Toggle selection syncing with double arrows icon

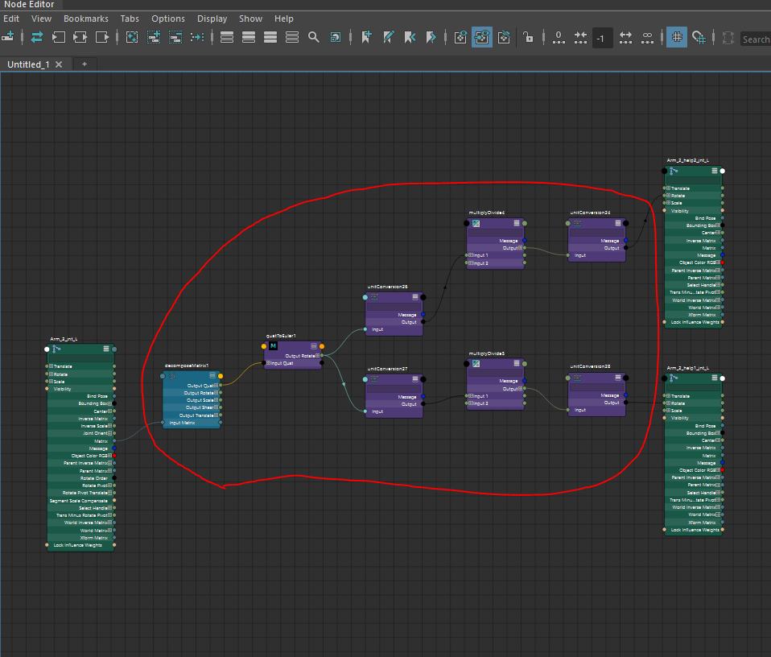[x=36, y=37]
